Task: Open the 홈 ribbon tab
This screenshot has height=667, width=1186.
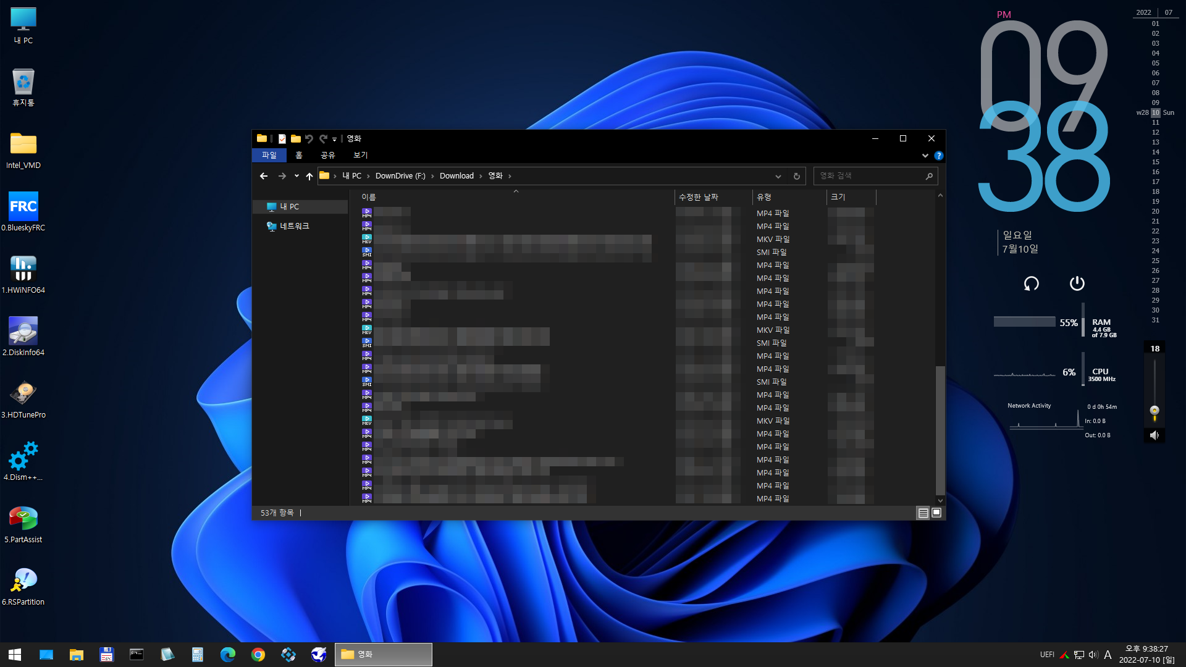Action: [299, 155]
